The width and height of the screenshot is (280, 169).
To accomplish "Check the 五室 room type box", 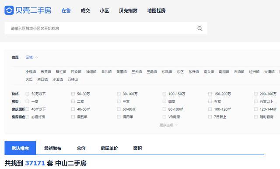I will click(x=210, y=101).
